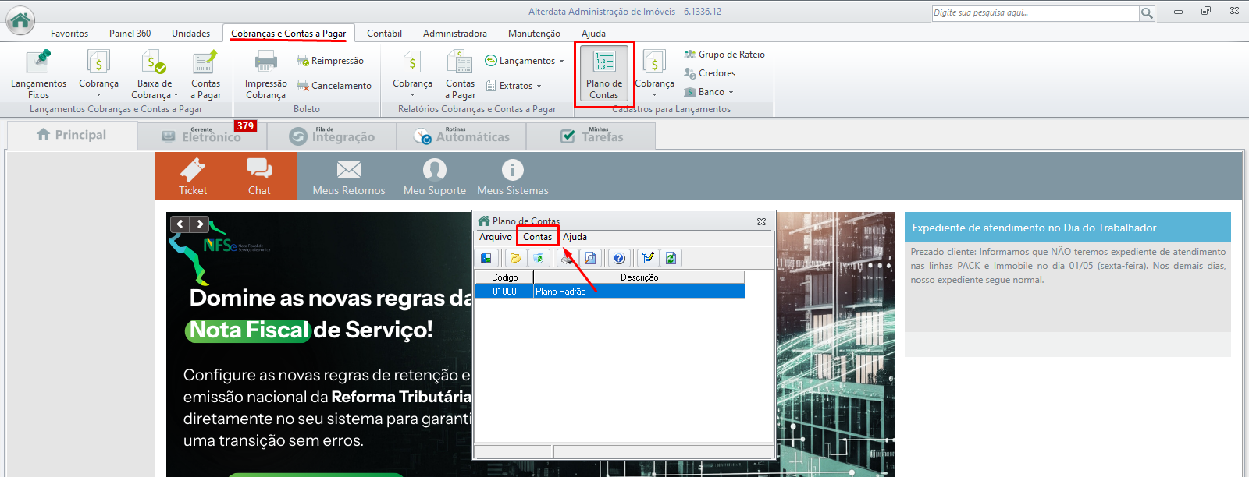Switch to the Unidades ribbon tab

pyautogui.click(x=191, y=34)
